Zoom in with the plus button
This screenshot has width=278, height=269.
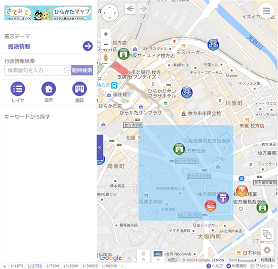(106, 34)
